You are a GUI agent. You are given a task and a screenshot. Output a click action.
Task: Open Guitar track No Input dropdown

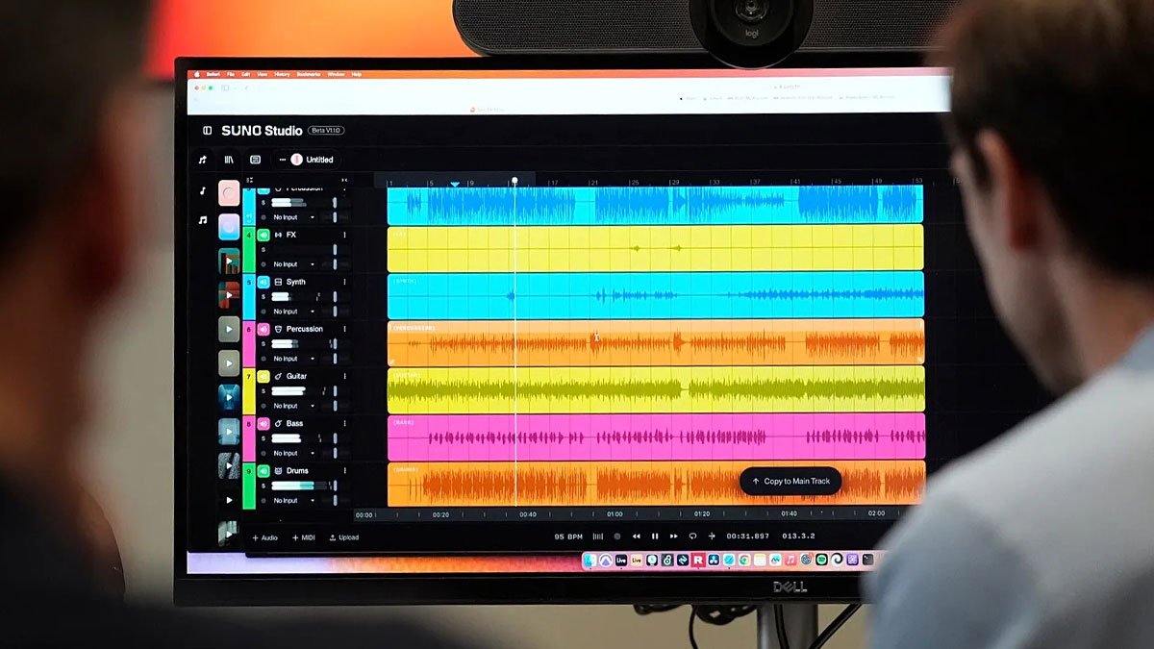click(294, 406)
